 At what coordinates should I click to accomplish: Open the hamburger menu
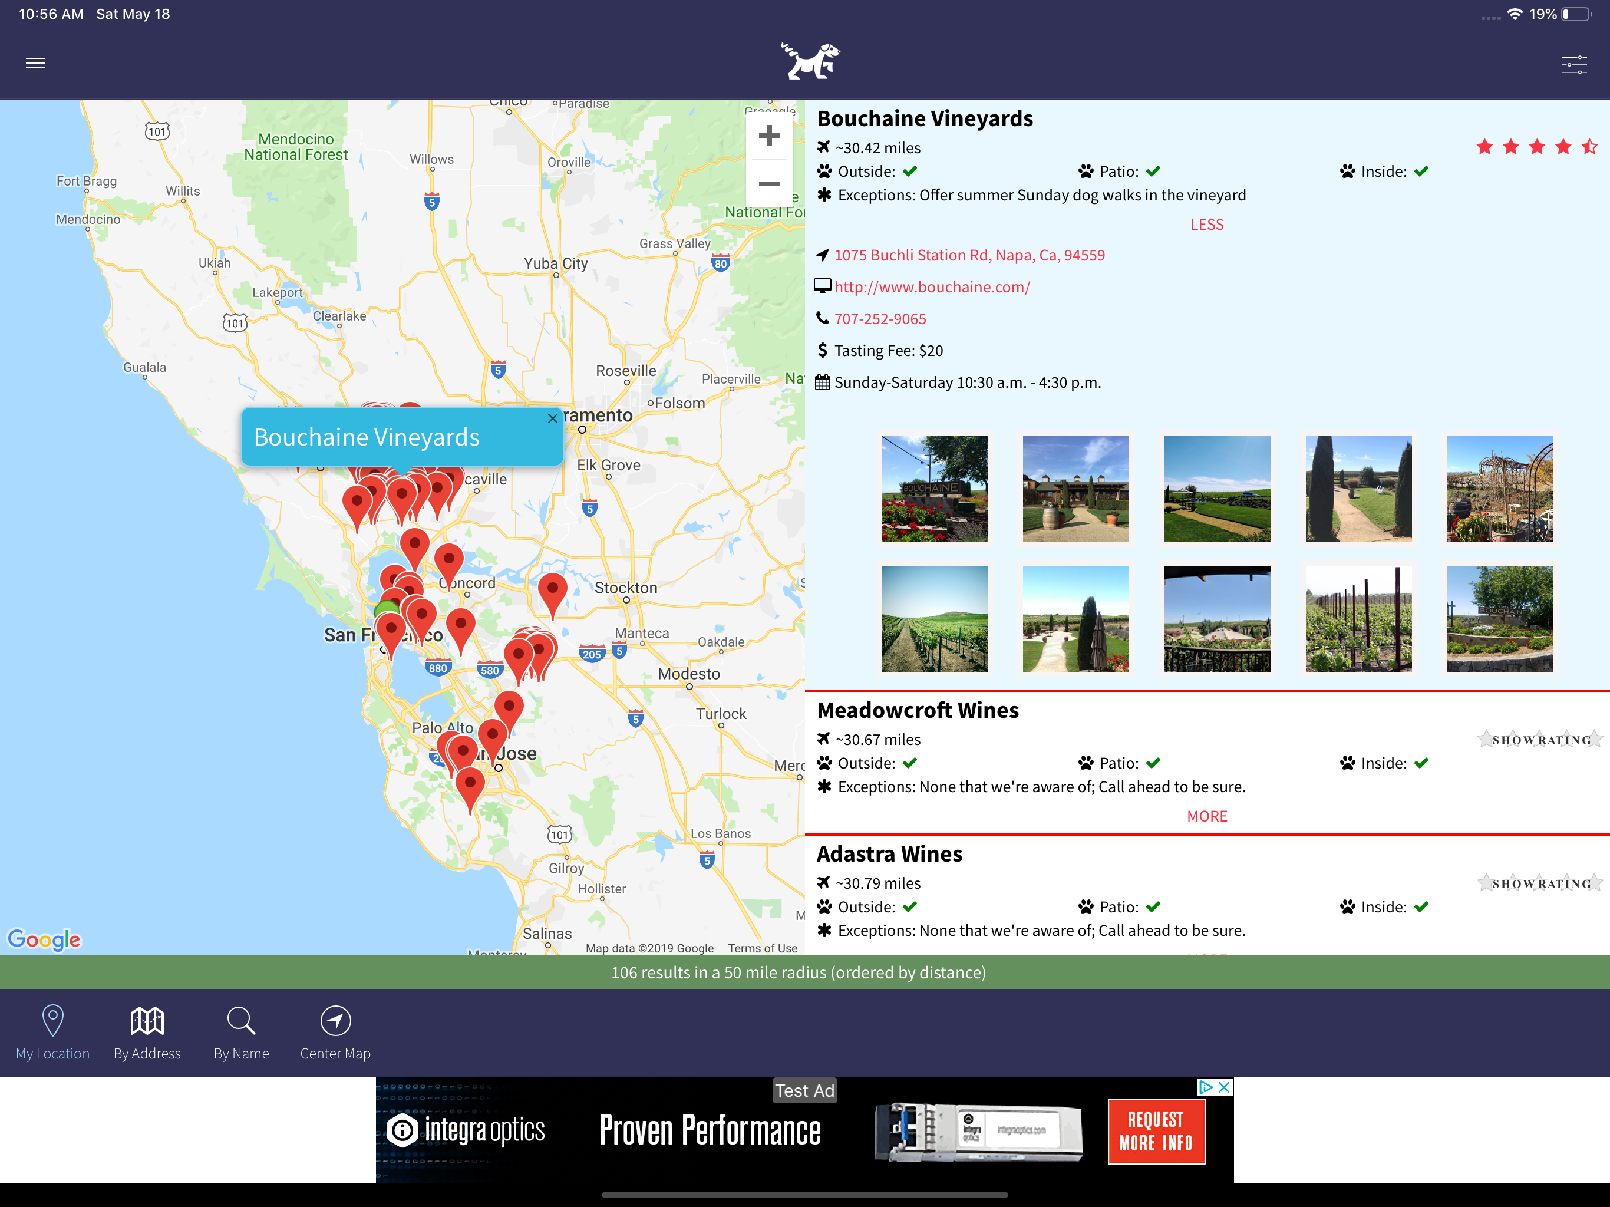click(x=35, y=63)
